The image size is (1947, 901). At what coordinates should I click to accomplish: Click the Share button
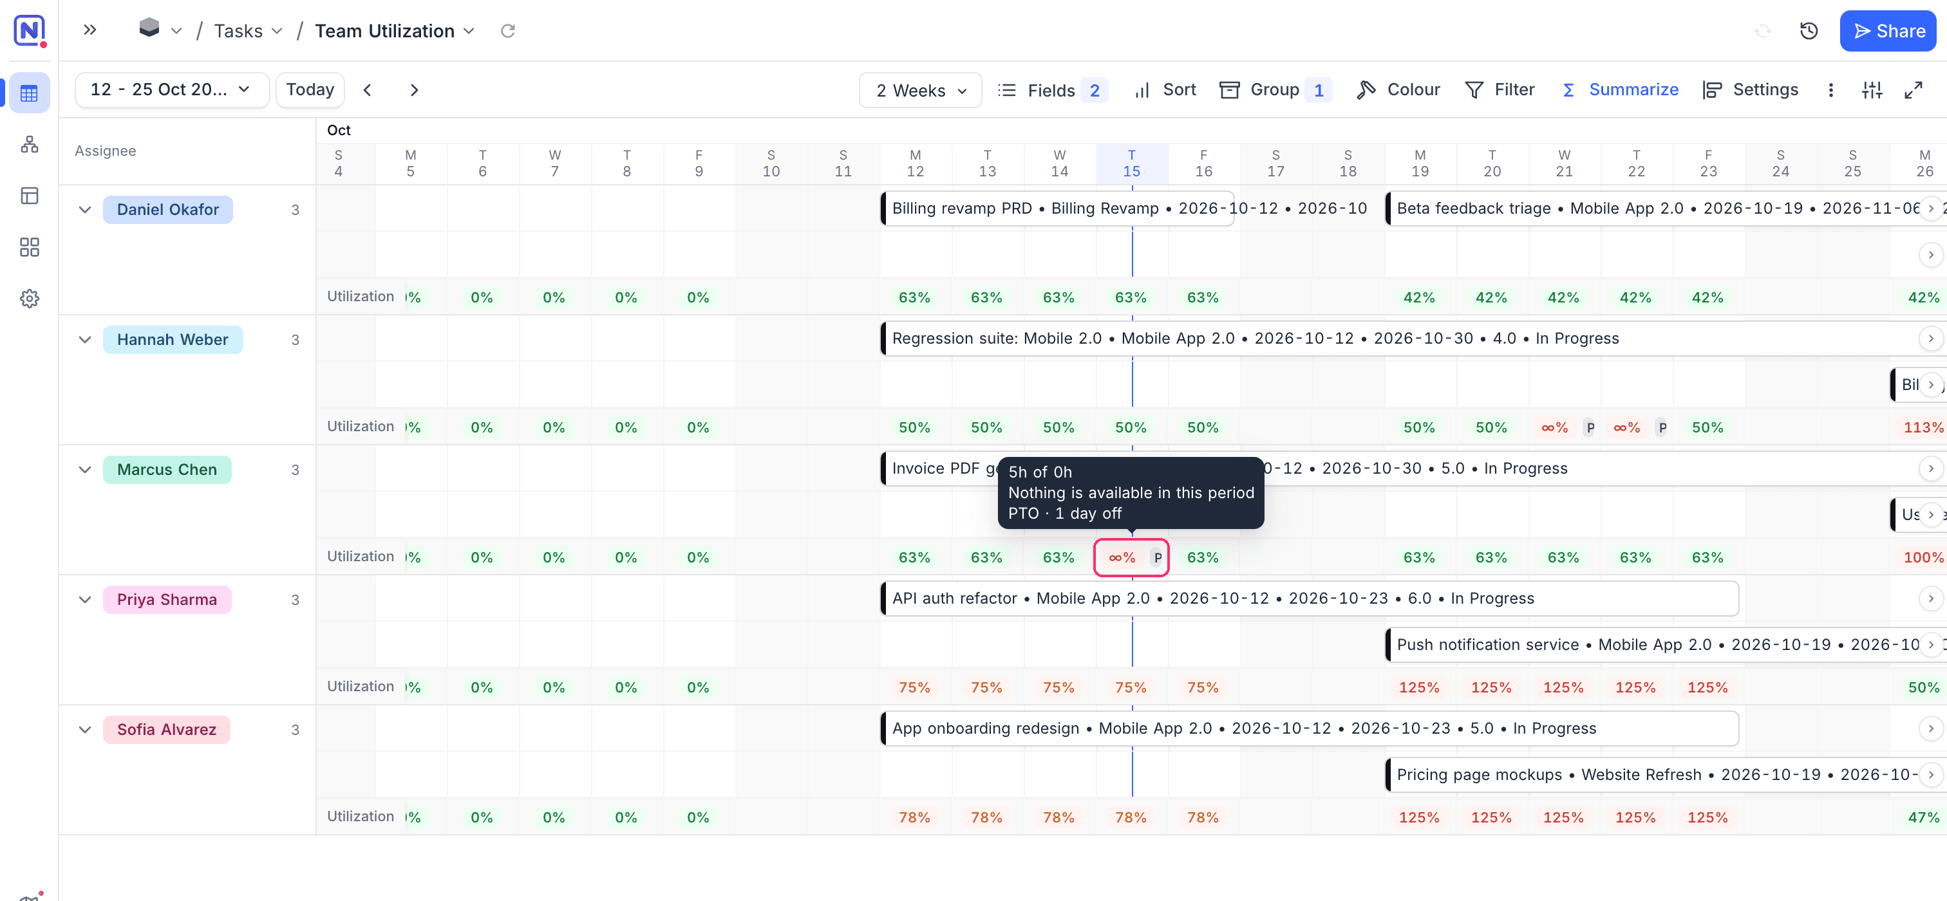pos(1887,30)
